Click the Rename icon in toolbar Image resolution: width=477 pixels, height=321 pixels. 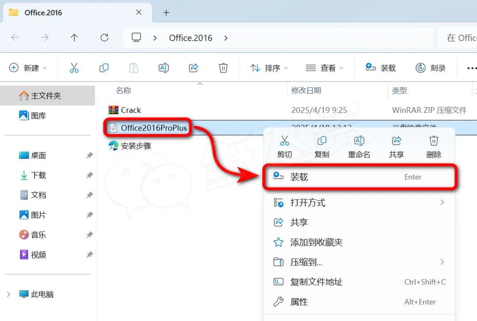(163, 68)
